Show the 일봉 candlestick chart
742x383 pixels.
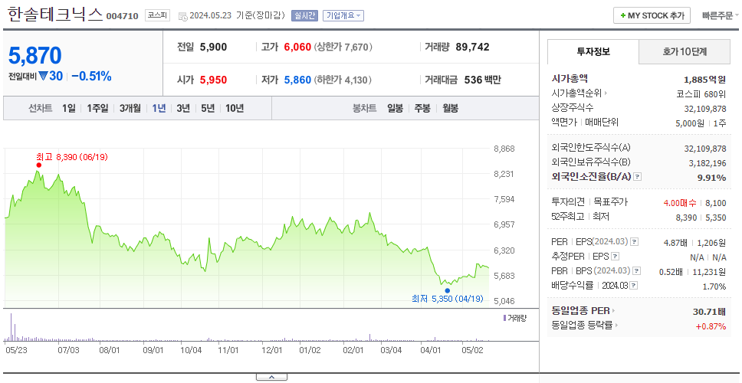coord(395,108)
